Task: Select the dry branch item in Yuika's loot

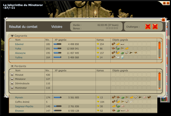Action: point(122,48)
